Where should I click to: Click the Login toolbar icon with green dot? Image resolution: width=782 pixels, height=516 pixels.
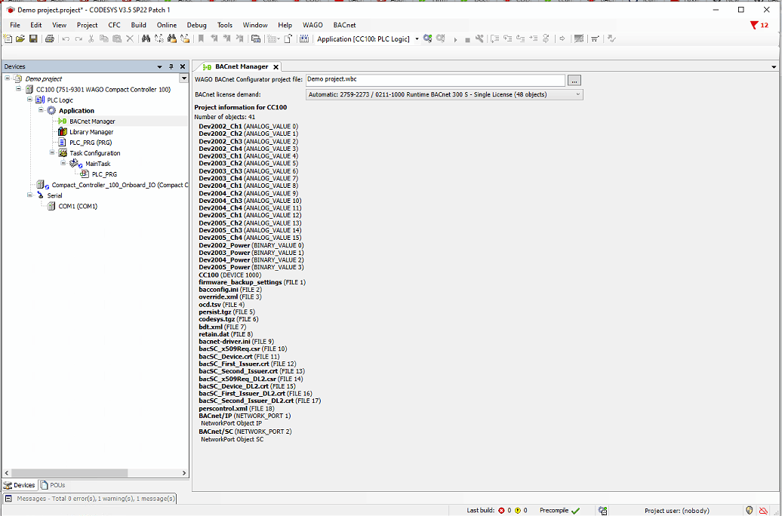(427, 39)
